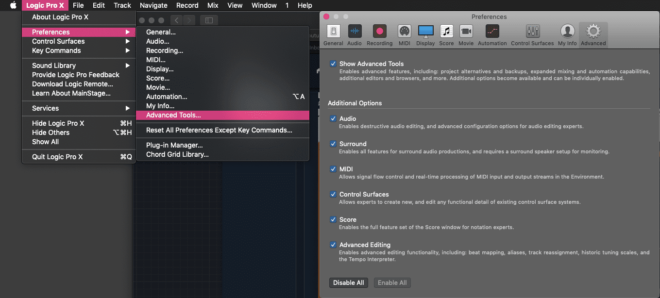Open the Window menu
Image resolution: width=660 pixels, height=298 pixels.
(264, 5)
